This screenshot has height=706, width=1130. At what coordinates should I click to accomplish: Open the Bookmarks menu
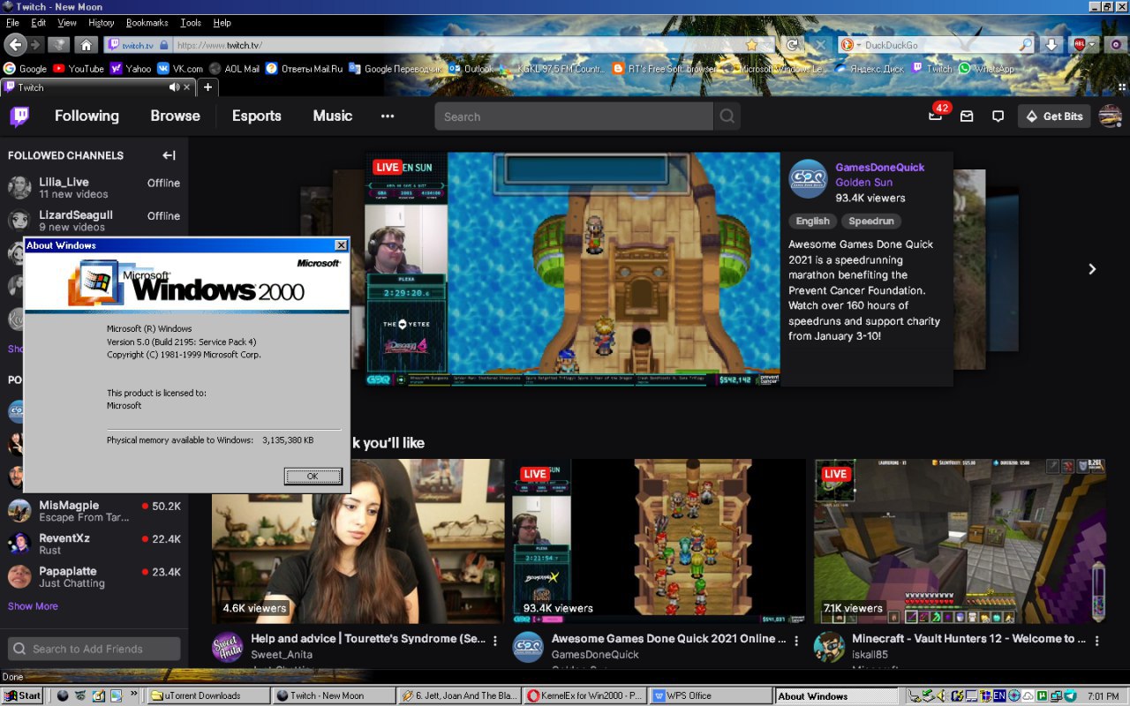[x=147, y=23]
